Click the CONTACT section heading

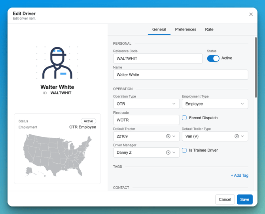point(121,187)
